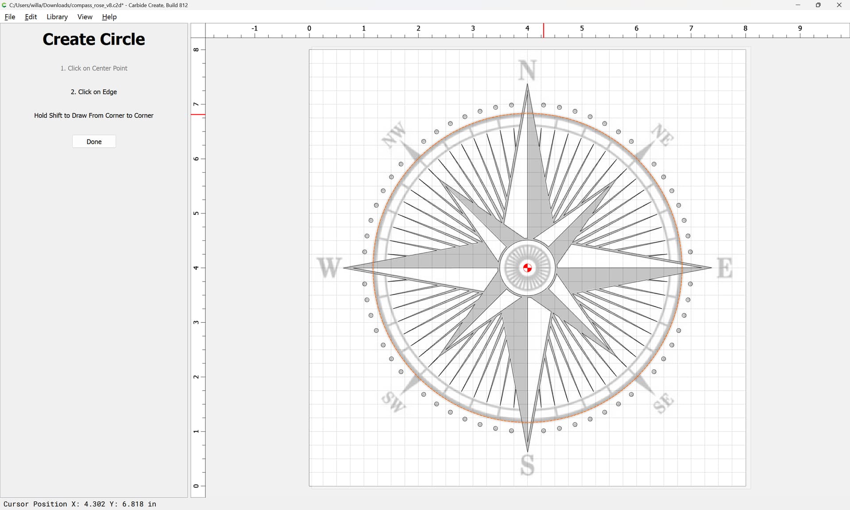Click the red origin marker at compass center
The width and height of the screenshot is (850, 510).
[527, 268]
